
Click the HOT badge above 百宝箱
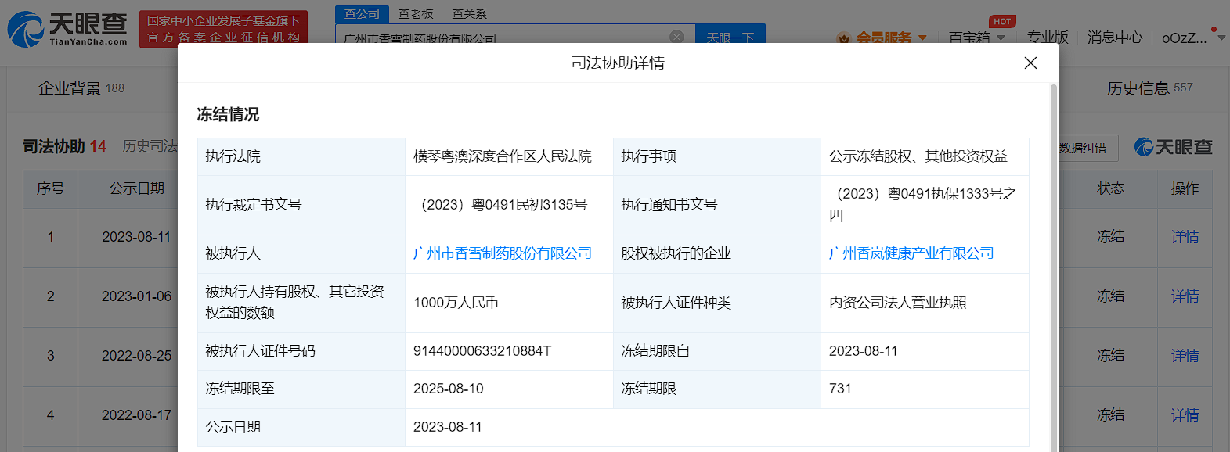1002,21
